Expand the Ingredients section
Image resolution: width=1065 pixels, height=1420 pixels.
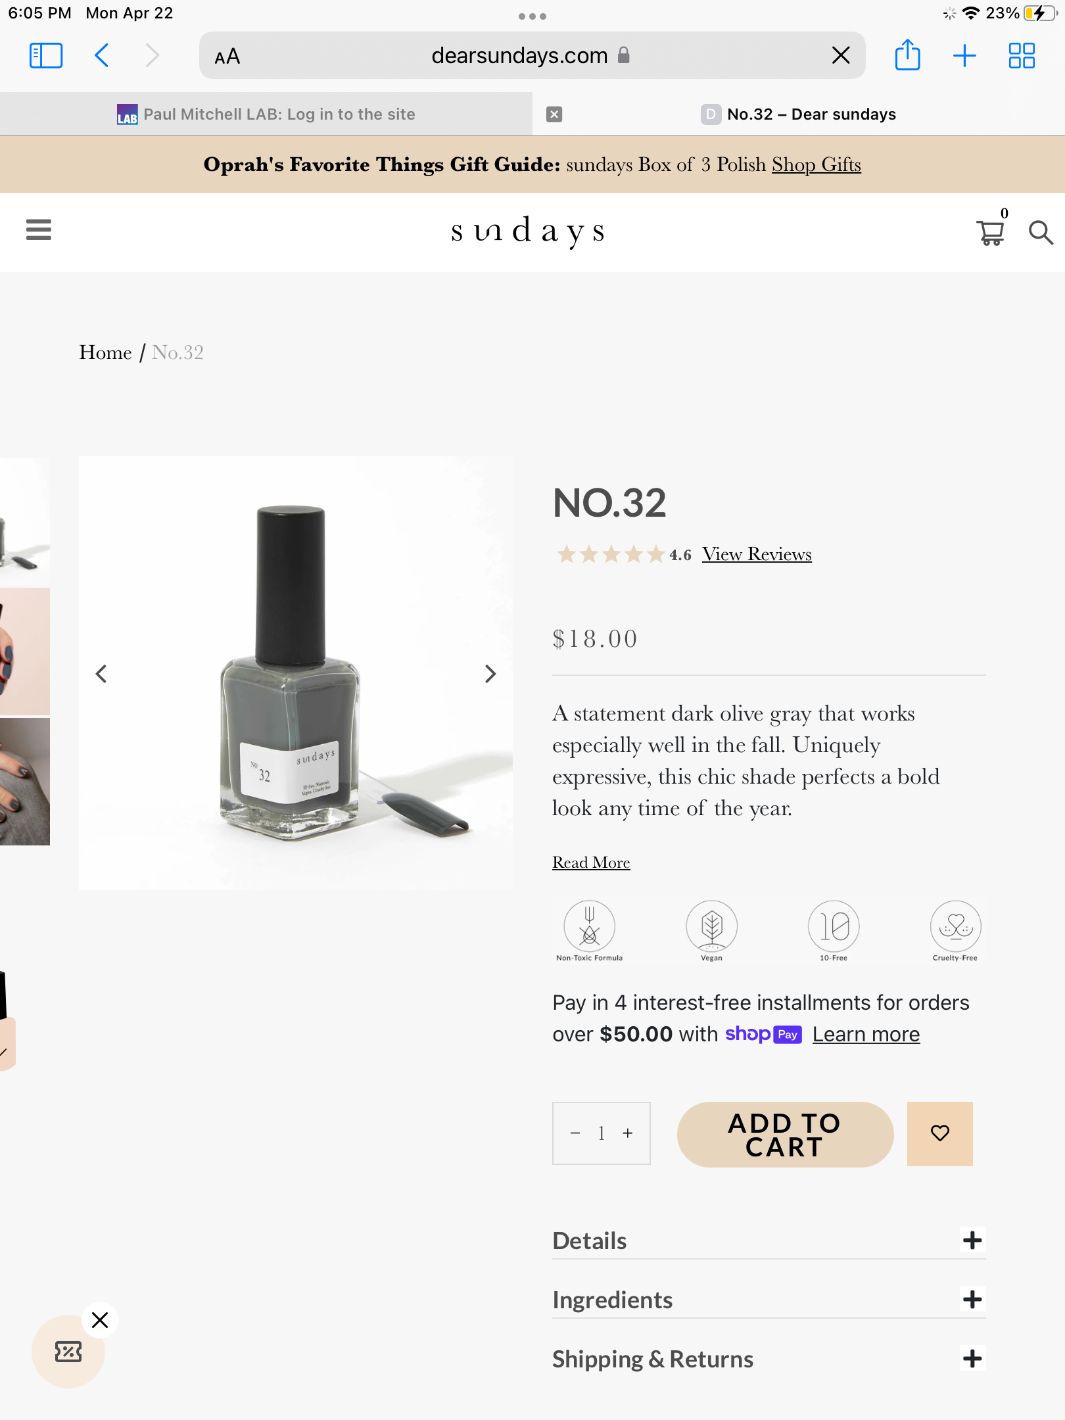[x=972, y=1299]
